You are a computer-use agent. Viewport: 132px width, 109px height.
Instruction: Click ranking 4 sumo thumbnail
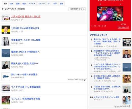[127, 79]
